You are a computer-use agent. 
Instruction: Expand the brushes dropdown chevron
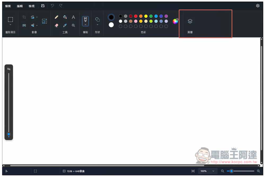coord(86,25)
